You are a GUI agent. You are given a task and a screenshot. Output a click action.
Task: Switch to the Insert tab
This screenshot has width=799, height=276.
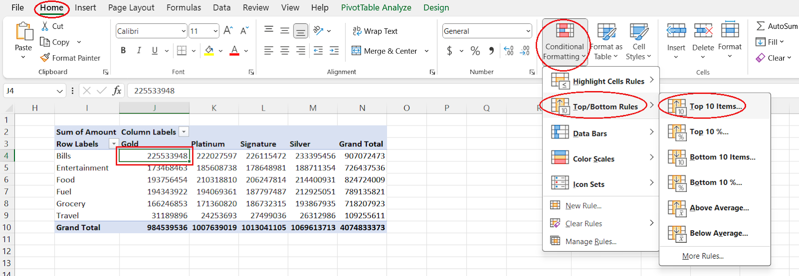(x=85, y=7)
